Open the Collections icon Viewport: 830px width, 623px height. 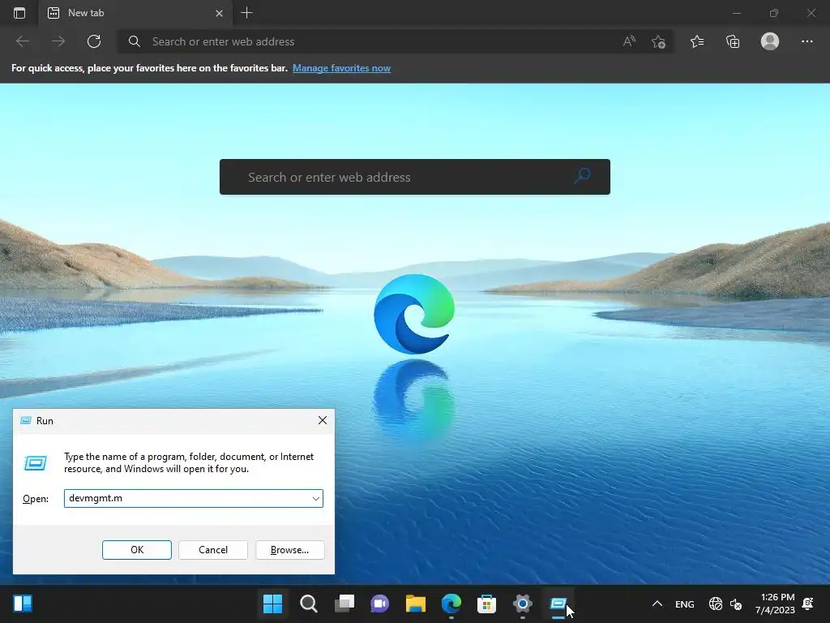click(733, 41)
